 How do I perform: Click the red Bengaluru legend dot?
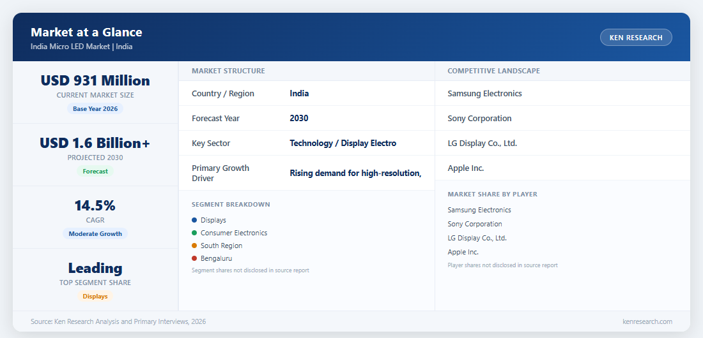(x=194, y=258)
